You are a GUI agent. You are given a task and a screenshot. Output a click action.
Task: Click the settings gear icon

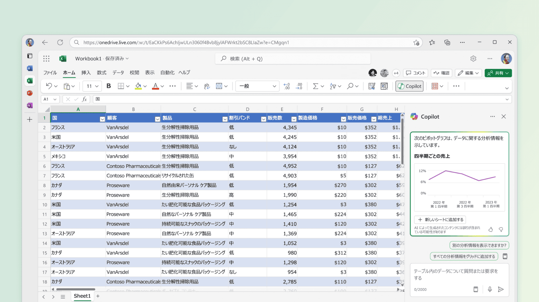tap(473, 59)
